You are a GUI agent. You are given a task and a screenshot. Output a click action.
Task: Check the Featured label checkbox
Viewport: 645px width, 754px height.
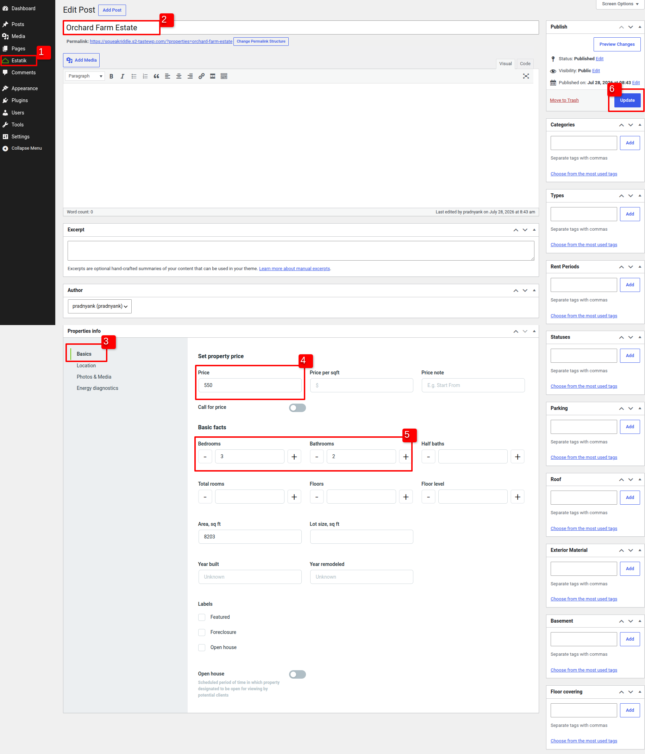point(202,617)
